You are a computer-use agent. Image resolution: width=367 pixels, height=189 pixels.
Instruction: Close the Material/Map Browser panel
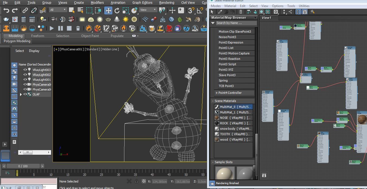click(x=255, y=18)
